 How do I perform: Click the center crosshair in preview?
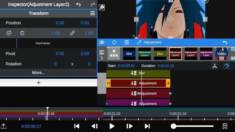tap(170, 19)
